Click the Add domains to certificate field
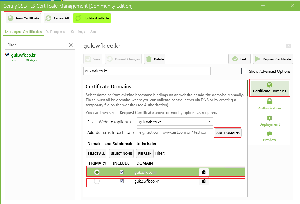 pyautogui.click(x=175, y=133)
